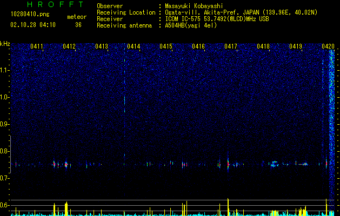340x216 pixels.
Task: Click the 0.6 frequency axis label
Action: (x=5, y=205)
